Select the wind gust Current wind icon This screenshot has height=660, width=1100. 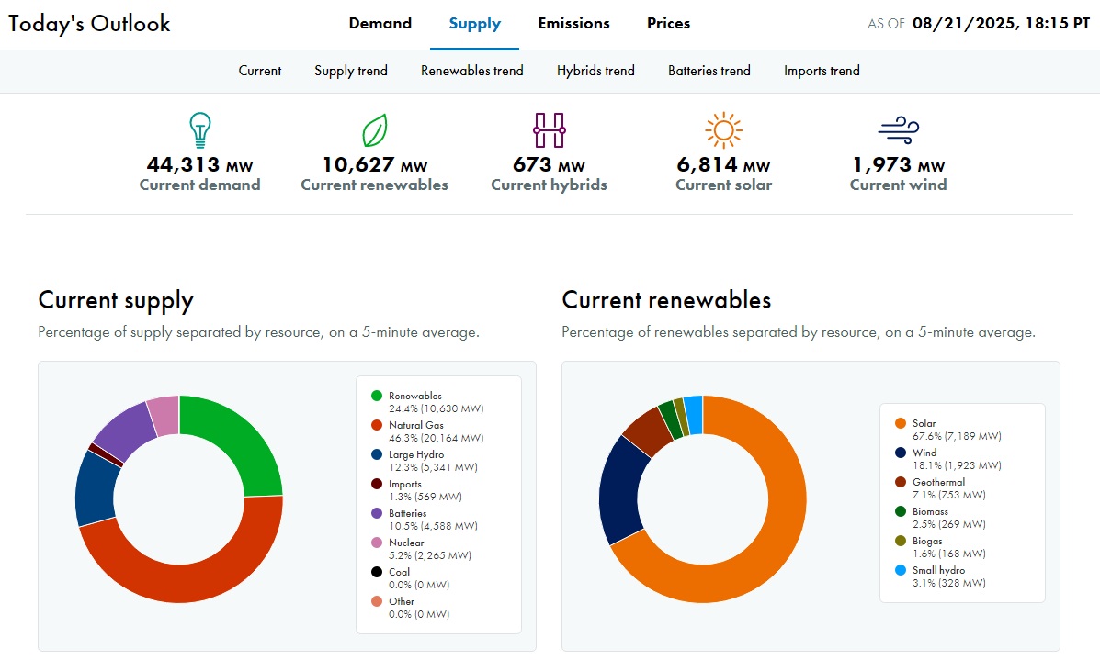(x=898, y=129)
